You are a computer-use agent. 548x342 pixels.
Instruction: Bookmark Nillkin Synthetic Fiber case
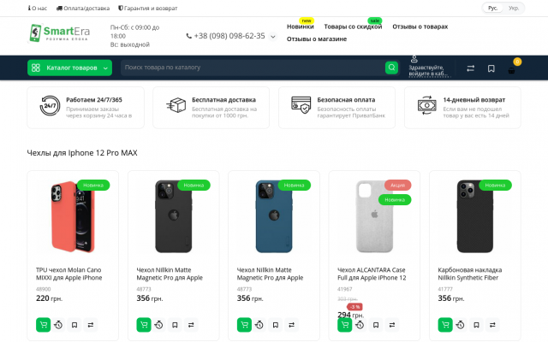click(476, 325)
